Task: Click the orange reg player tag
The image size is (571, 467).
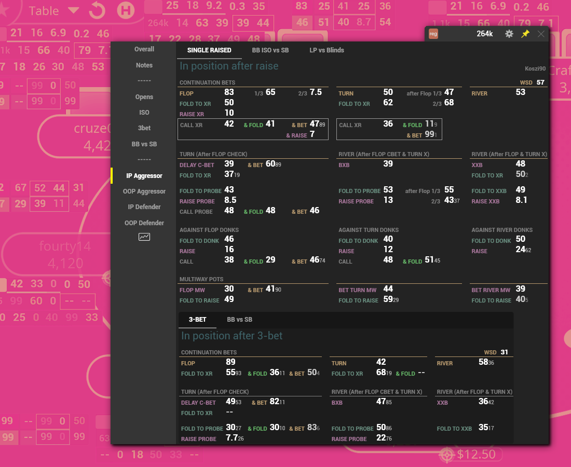Action: pos(433,34)
